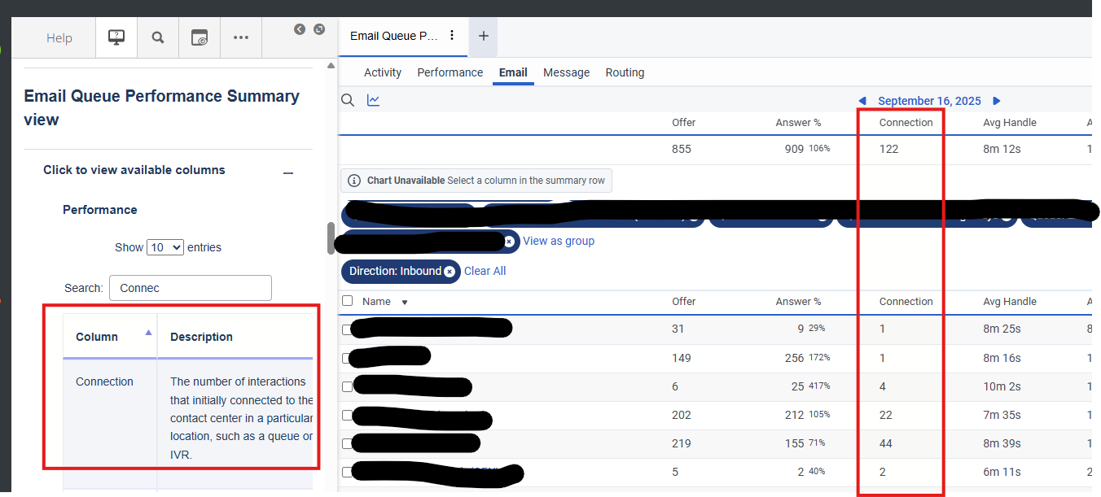
Task: Click the lower table Avg Handle column header
Action: click(x=1010, y=301)
